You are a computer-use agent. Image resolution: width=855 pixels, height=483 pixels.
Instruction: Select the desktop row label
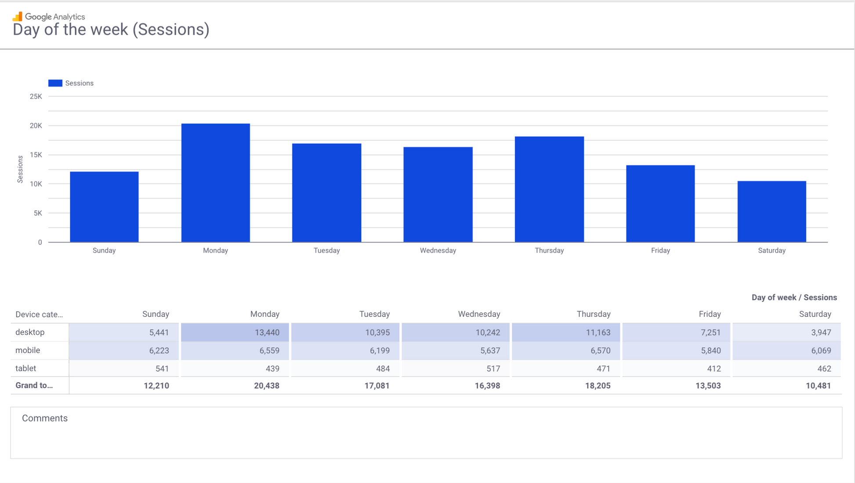(x=30, y=332)
